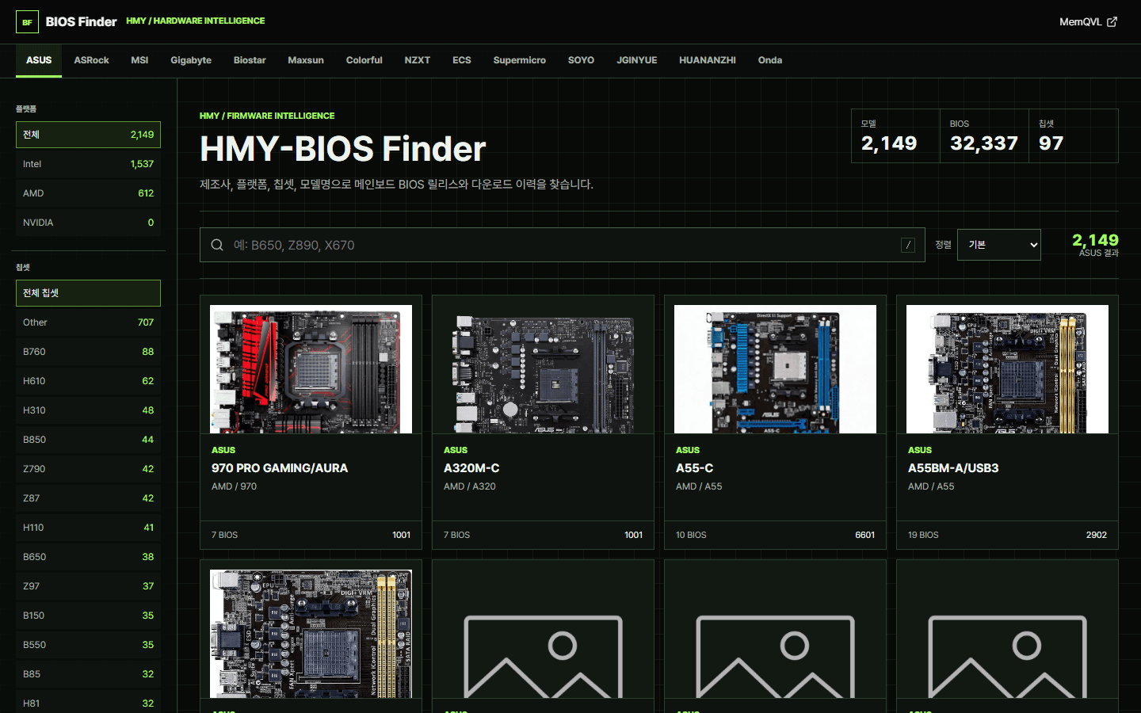Select the 전체 칩셋 filter
This screenshot has width=1141, height=713.
(x=88, y=293)
